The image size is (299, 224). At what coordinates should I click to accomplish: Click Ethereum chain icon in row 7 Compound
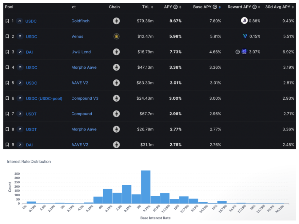tap(116, 114)
